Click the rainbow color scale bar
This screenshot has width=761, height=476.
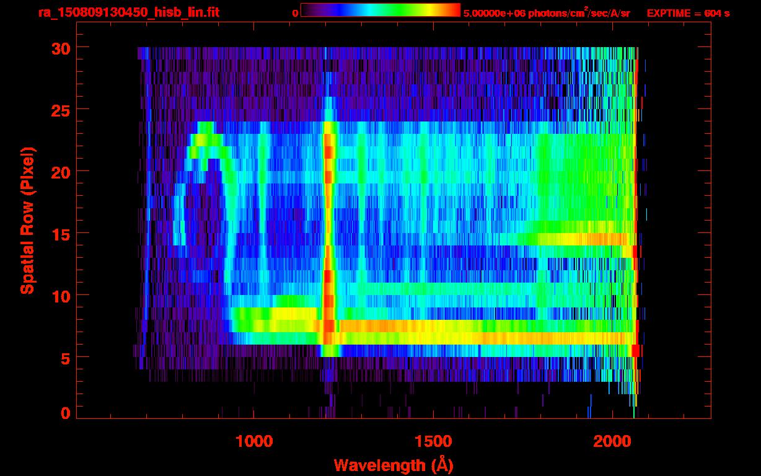(x=381, y=10)
